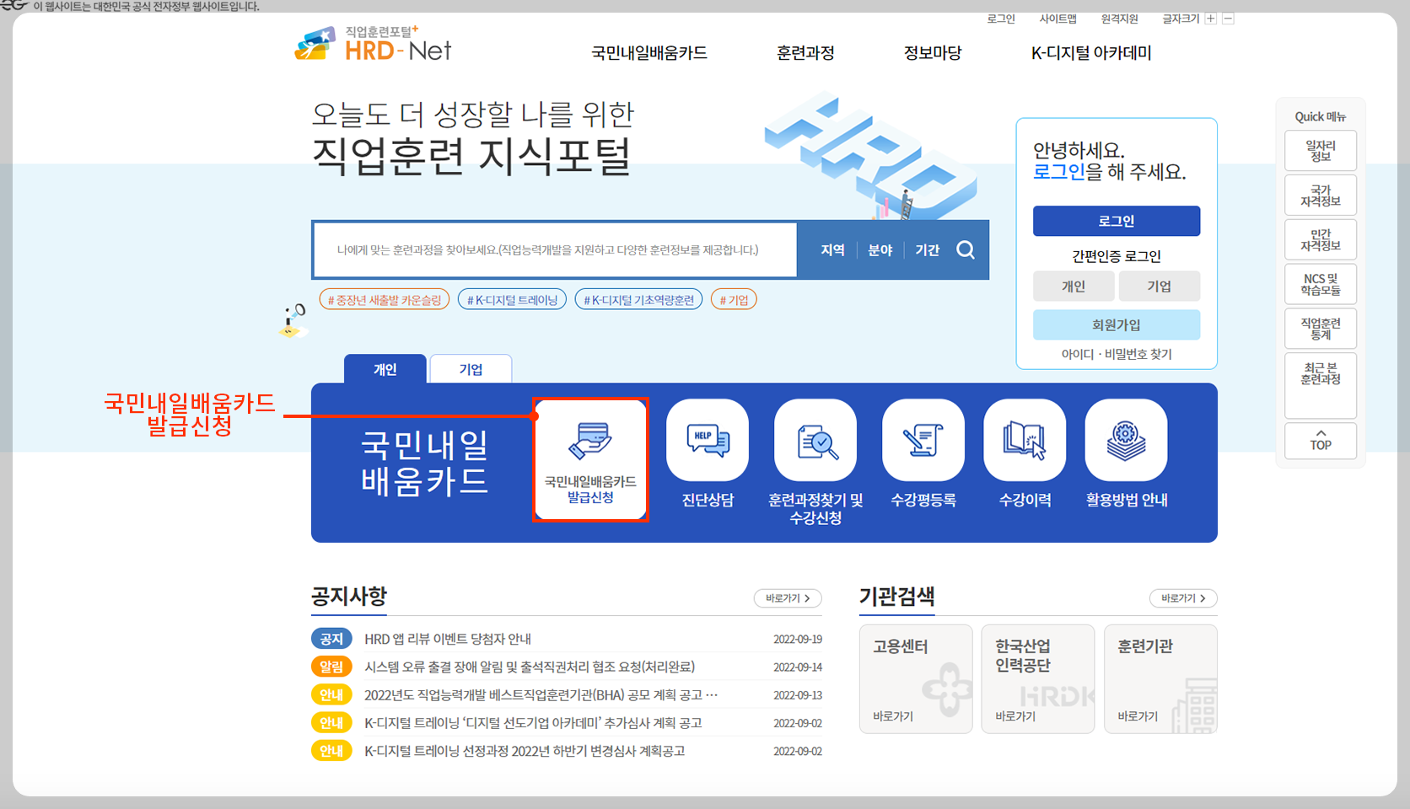The height and width of the screenshot is (809, 1410).
Task: Open 훈련기관 institution card
Action: [1160, 679]
